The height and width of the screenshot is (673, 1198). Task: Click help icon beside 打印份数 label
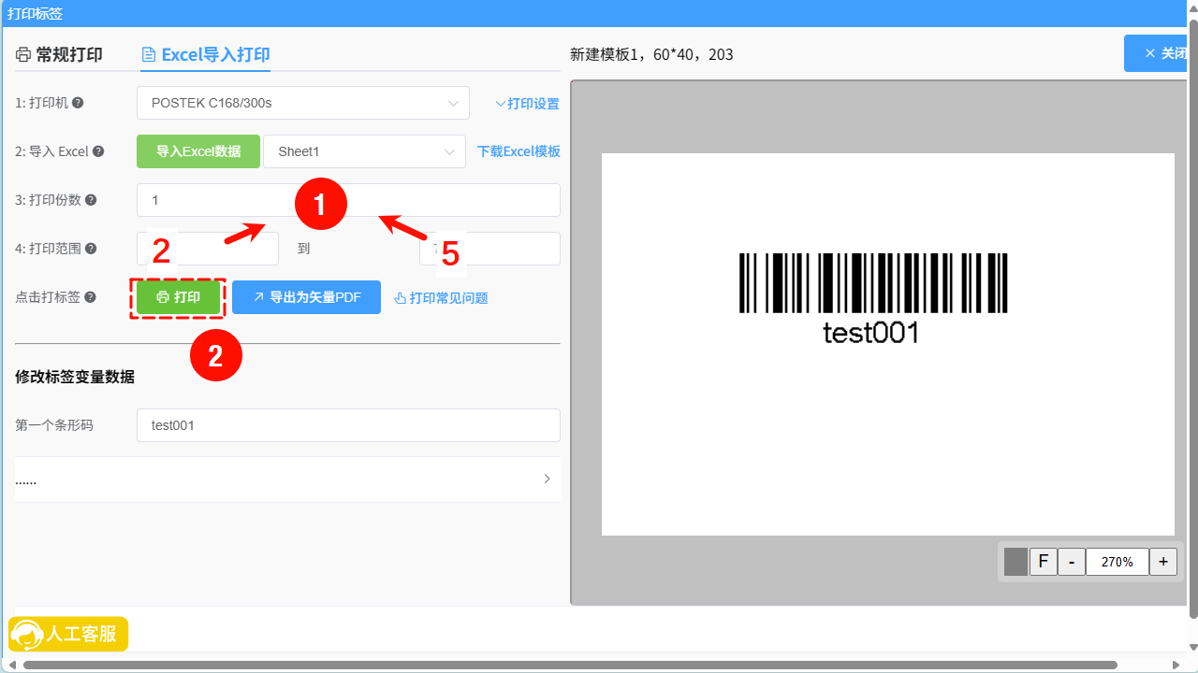[91, 200]
